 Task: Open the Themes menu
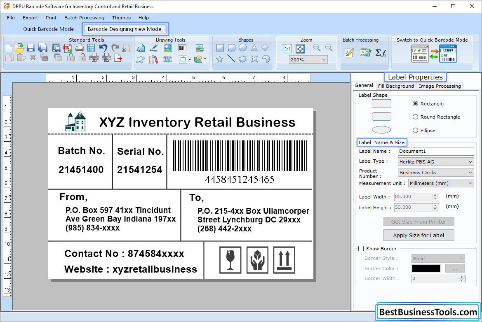click(x=121, y=18)
